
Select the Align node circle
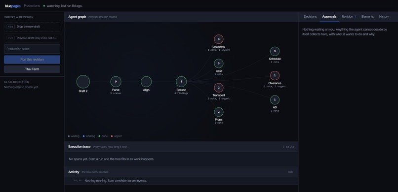tap(146, 82)
